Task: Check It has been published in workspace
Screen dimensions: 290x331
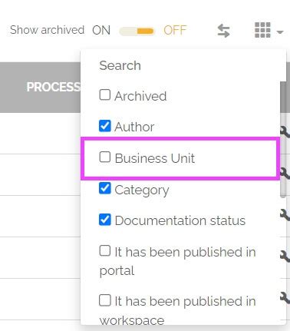Action: tap(105, 300)
